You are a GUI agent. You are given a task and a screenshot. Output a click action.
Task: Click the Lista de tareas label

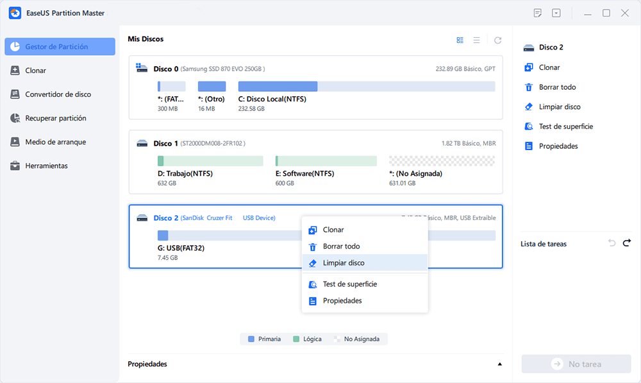click(544, 244)
